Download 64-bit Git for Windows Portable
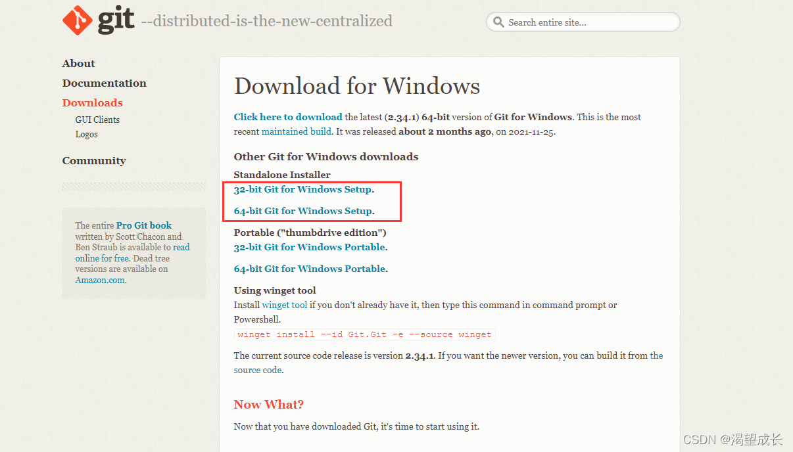This screenshot has height=452, width=793. coord(310,269)
